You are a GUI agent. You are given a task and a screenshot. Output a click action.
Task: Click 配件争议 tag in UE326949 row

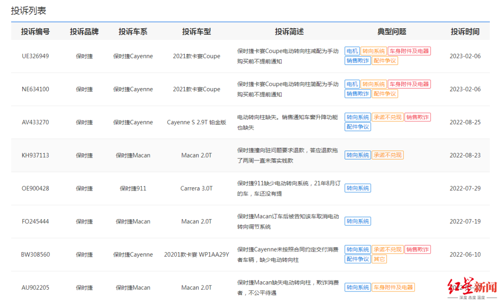point(385,61)
